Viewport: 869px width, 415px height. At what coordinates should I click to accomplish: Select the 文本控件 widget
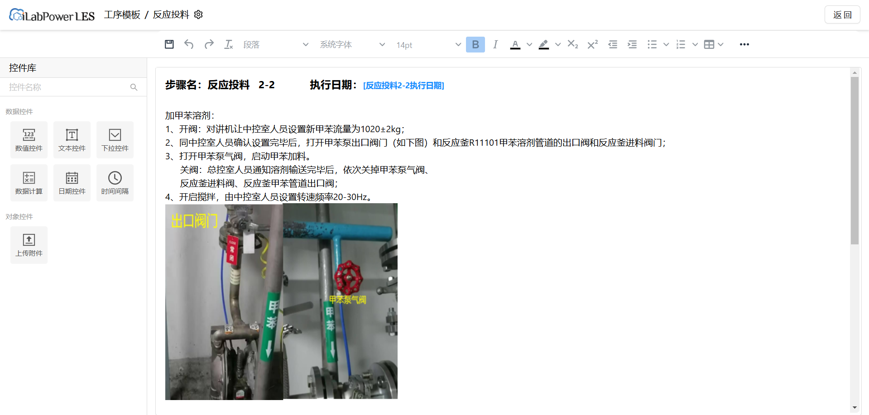point(72,140)
